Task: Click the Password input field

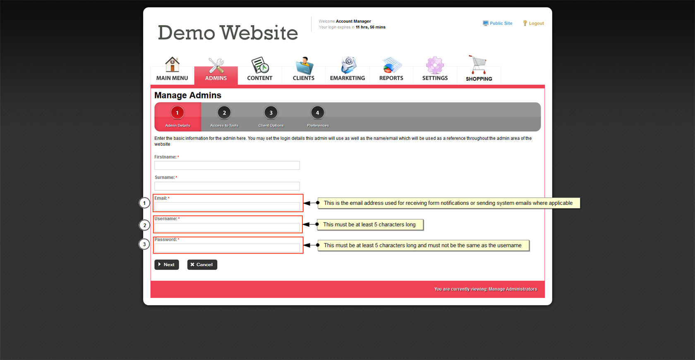Action: tap(227, 248)
